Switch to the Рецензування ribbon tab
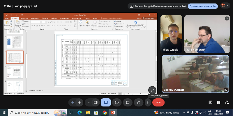 point(76,18)
